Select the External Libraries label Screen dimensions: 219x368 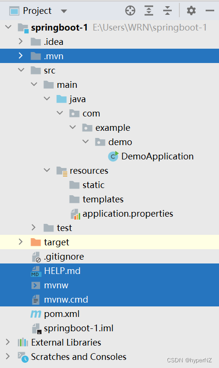tap(66, 342)
